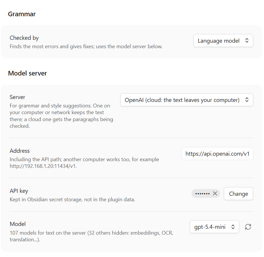Image resolution: width=264 pixels, height=257 pixels.
Task: Click the Address setting label
Action: [x=19, y=151]
